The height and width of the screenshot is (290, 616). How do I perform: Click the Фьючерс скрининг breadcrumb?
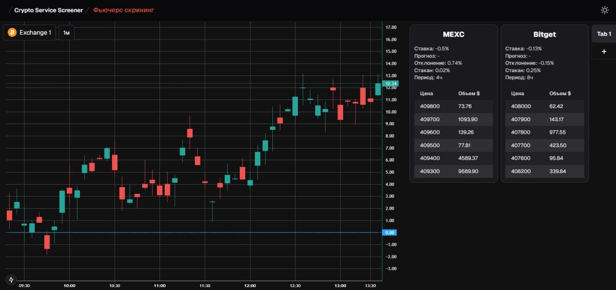[x=124, y=10]
